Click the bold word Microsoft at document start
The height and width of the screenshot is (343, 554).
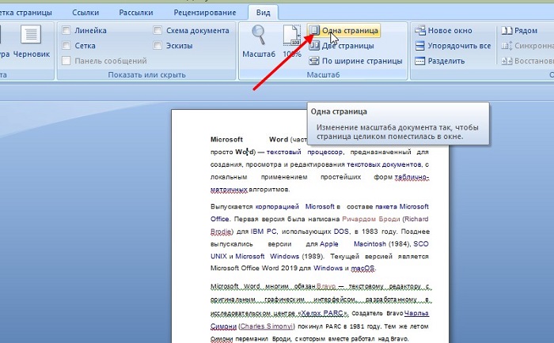[226, 139]
